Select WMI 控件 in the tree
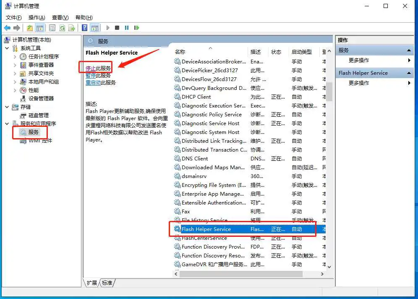418x299 pixels. [40, 141]
